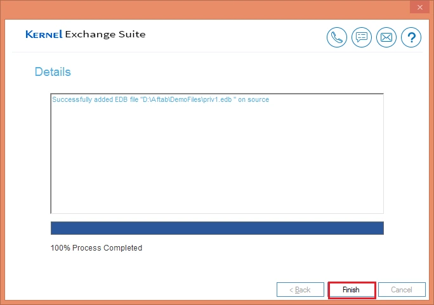
Task: Click the Details heading
Action: point(53,72)
